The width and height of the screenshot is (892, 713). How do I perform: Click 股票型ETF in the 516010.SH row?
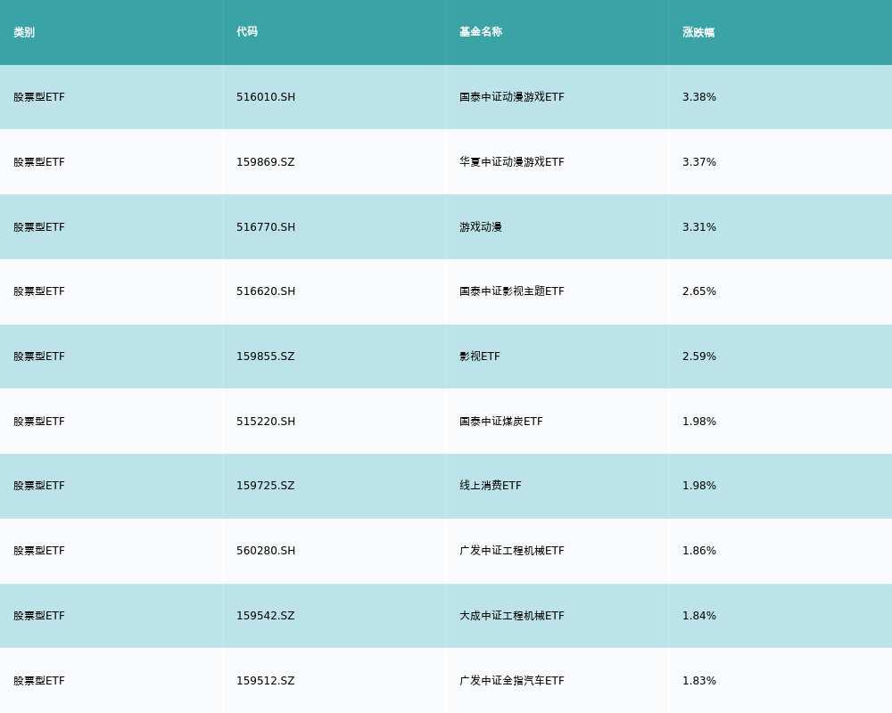coord(39,97)
